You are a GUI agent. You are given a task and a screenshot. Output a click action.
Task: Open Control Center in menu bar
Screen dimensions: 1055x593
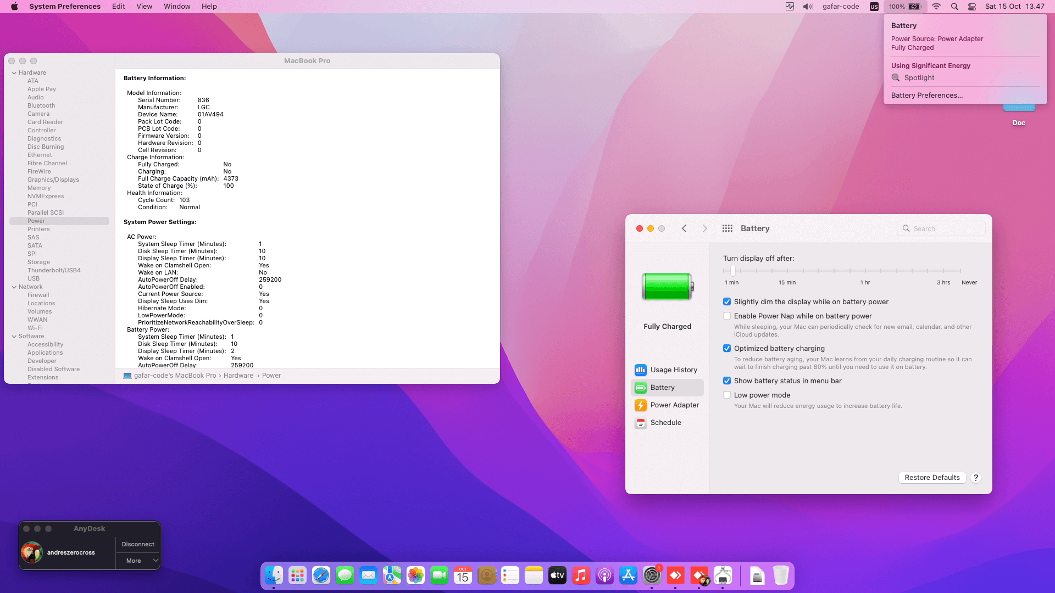click(x=972, y=7)
